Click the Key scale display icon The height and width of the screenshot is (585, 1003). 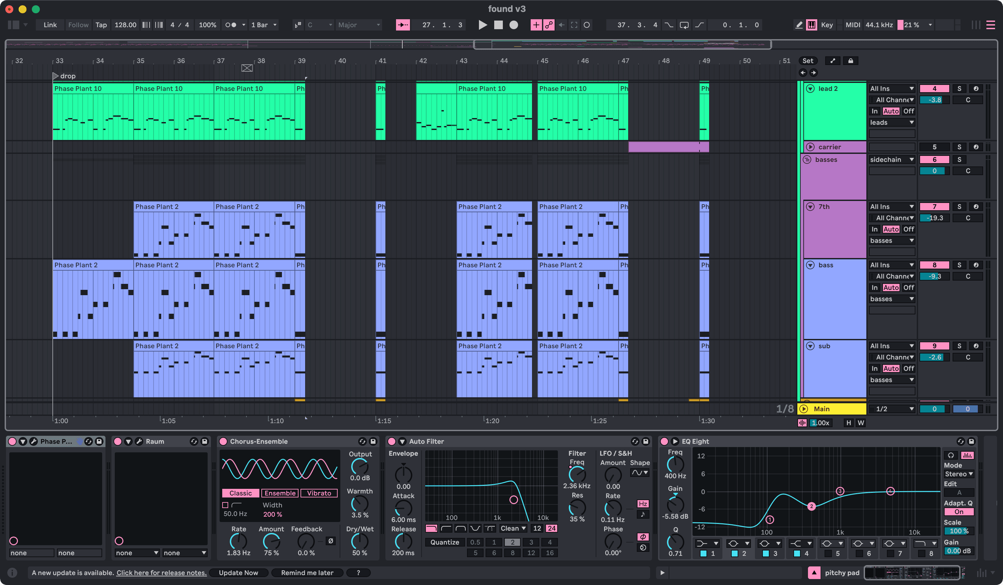click(x=811, y=26)
